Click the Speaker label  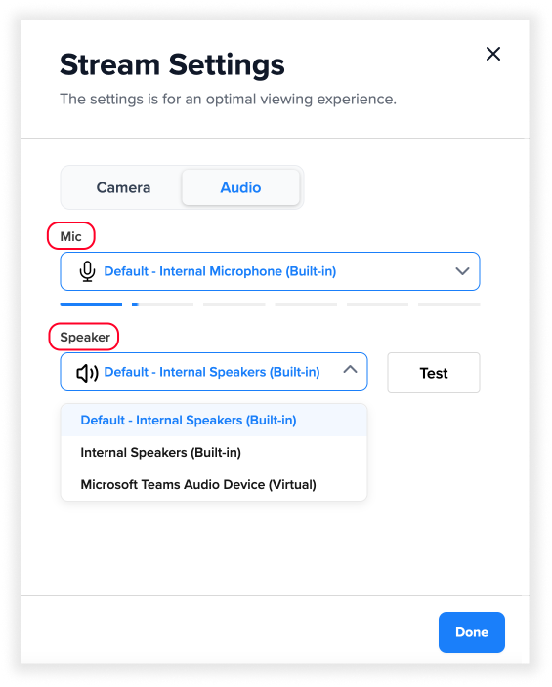(x=85, y=338)
